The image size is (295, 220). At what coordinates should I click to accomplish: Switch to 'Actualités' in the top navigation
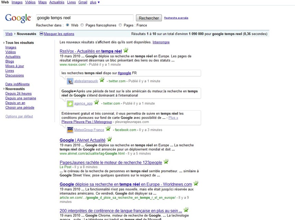point(57,2)
